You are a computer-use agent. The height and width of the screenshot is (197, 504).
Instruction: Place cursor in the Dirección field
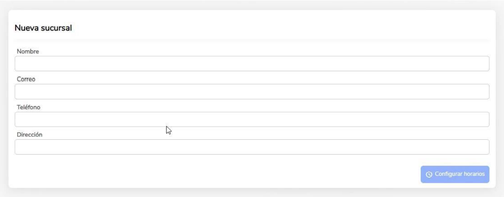(252, 147)
